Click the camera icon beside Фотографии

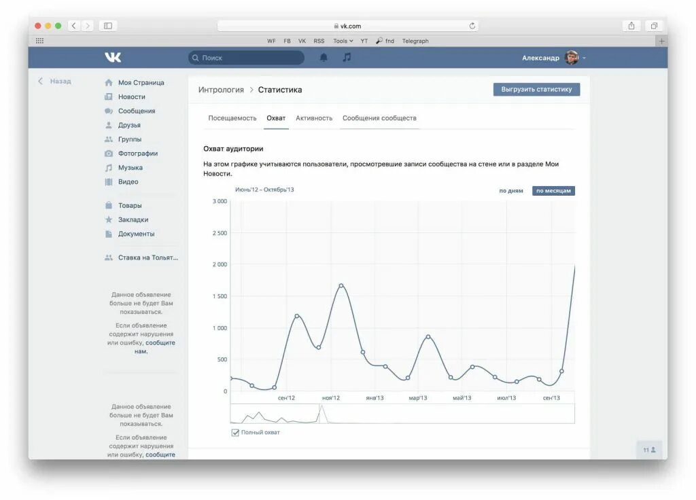click(108, 154)
